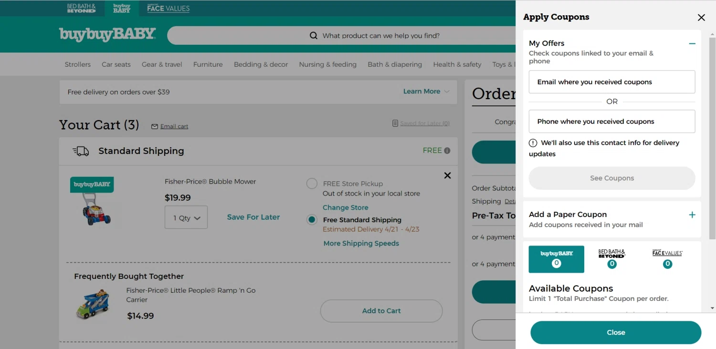Collapse the My Offers section minus icon
Screen dimensions: 716x349
(x=692, y=43)
